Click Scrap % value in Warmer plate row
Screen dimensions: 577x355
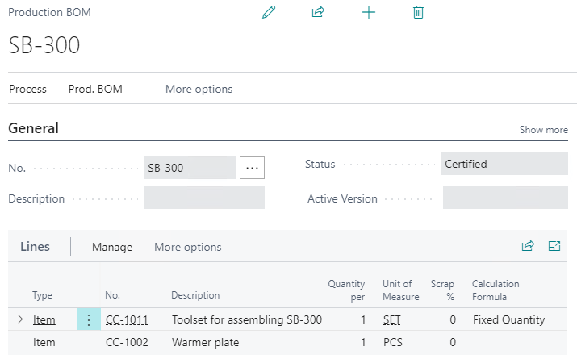coord(453,342)
